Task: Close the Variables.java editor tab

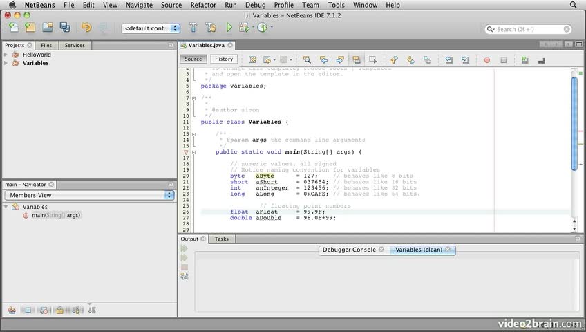Action: [x=230, y=45]
